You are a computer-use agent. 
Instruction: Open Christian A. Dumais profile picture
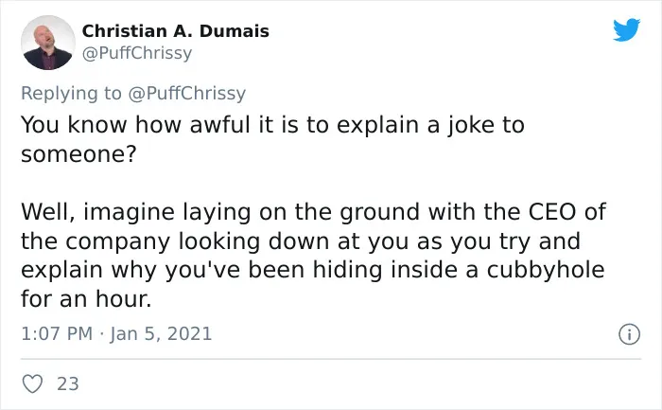(48, 43)
